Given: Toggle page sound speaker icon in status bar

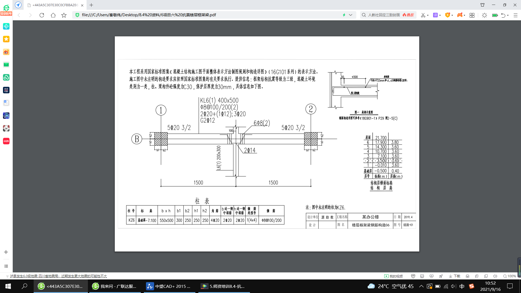Looking at the screenshot, I should [x=495, y=276].
